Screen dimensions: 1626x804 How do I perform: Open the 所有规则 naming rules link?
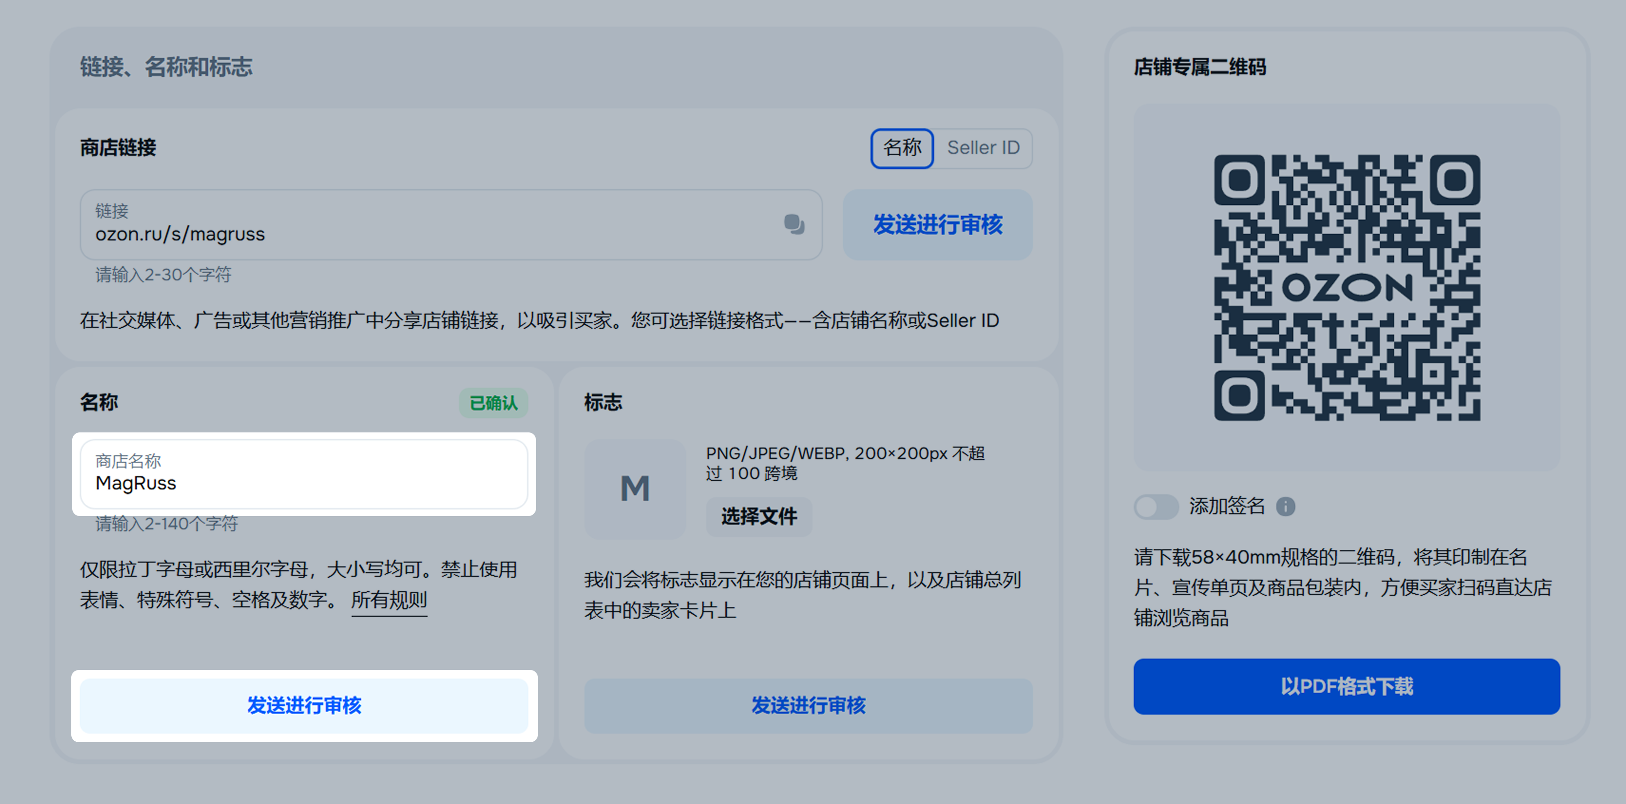click(389, 600)
